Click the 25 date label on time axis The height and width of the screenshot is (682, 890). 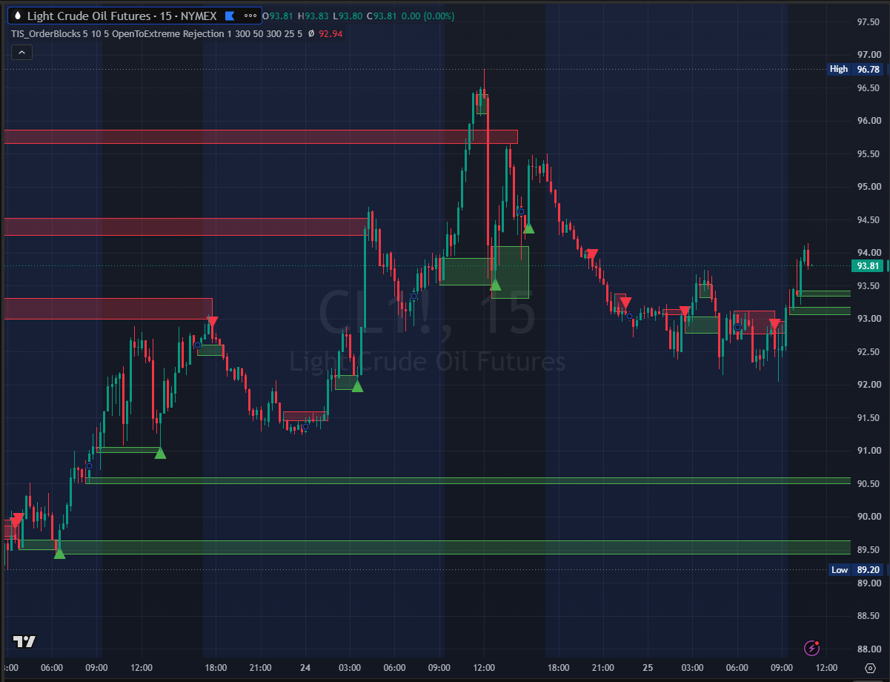click(648, 667)
